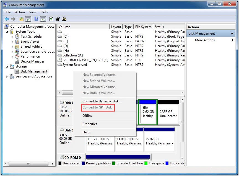The width and height of the screenshot is (239, 176).
Task: Select the Storage icon in tree
Action: point(12,66)
